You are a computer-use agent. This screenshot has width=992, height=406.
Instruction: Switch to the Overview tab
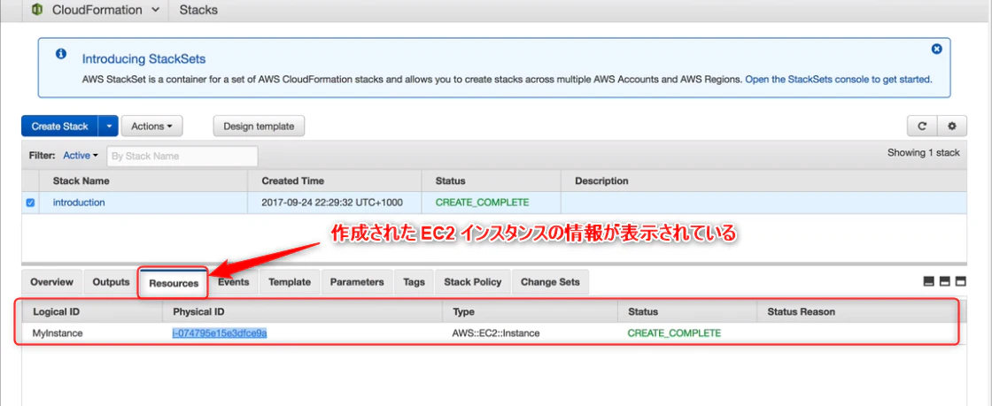[x=52, y=282]
